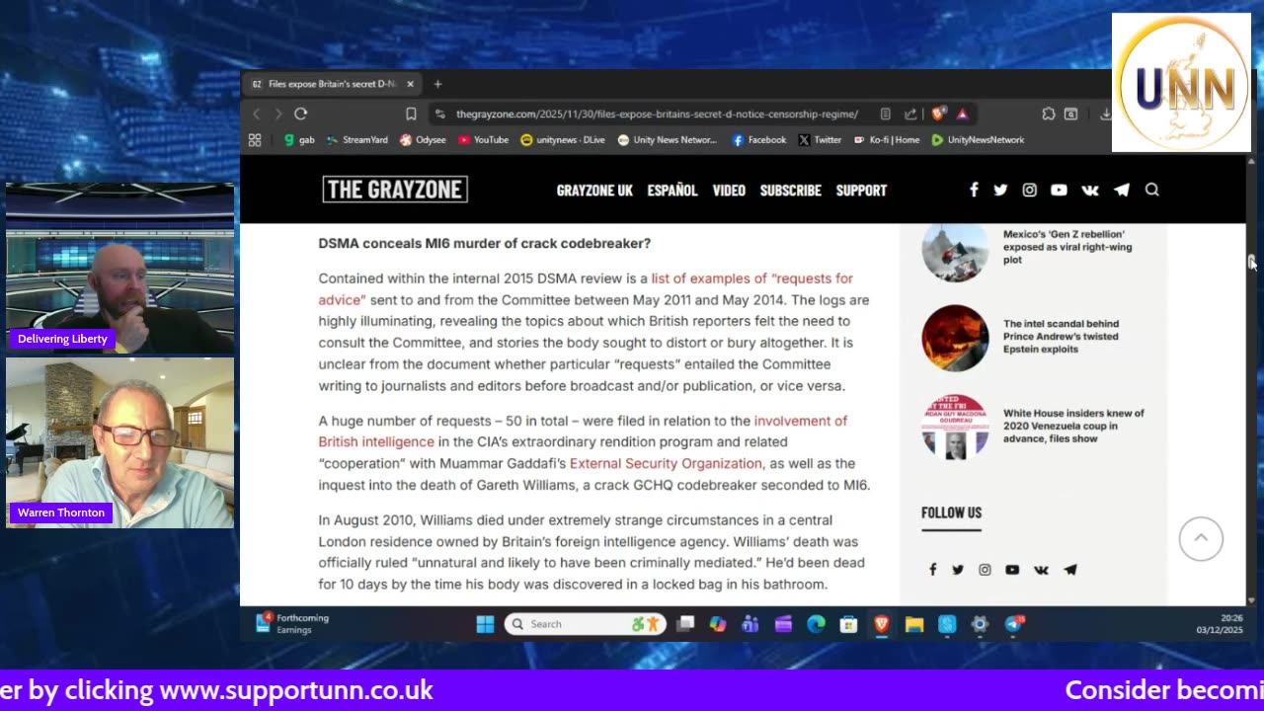Open the Mexico's 'Gen Z rebellion' article title
1264x711 pixels.
[x=1067, y=247]
